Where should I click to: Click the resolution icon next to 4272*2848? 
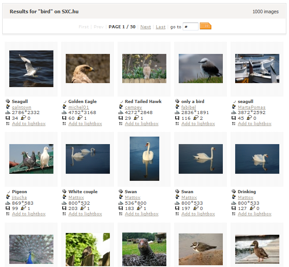tap(121, 112)
